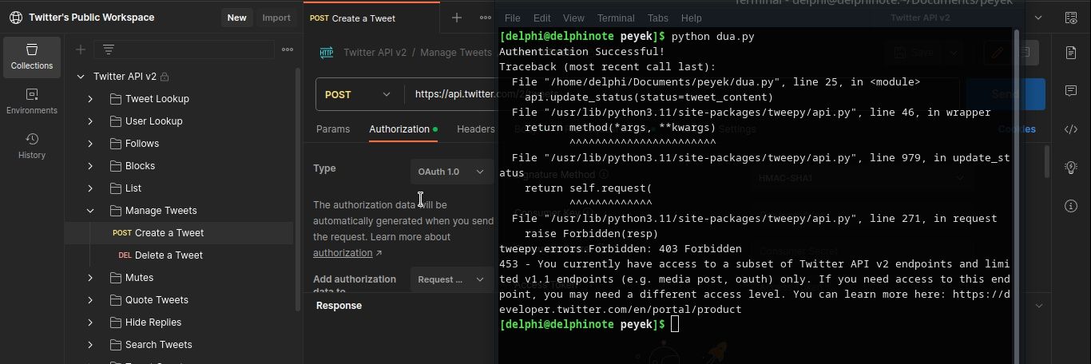Open the environment selector chevron dropdown
Viewport: 1091px width, 364px height.
click(1038, 18)
